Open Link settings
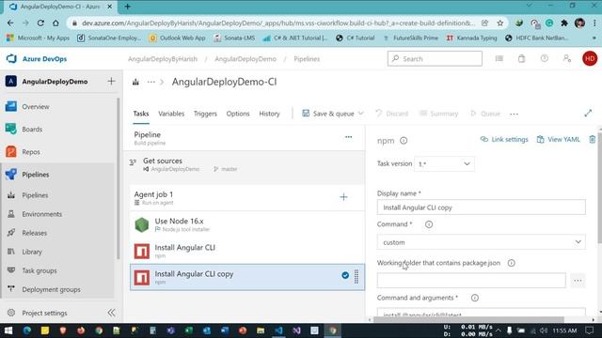Screen dimensions: 602x338 coord(504,140)
